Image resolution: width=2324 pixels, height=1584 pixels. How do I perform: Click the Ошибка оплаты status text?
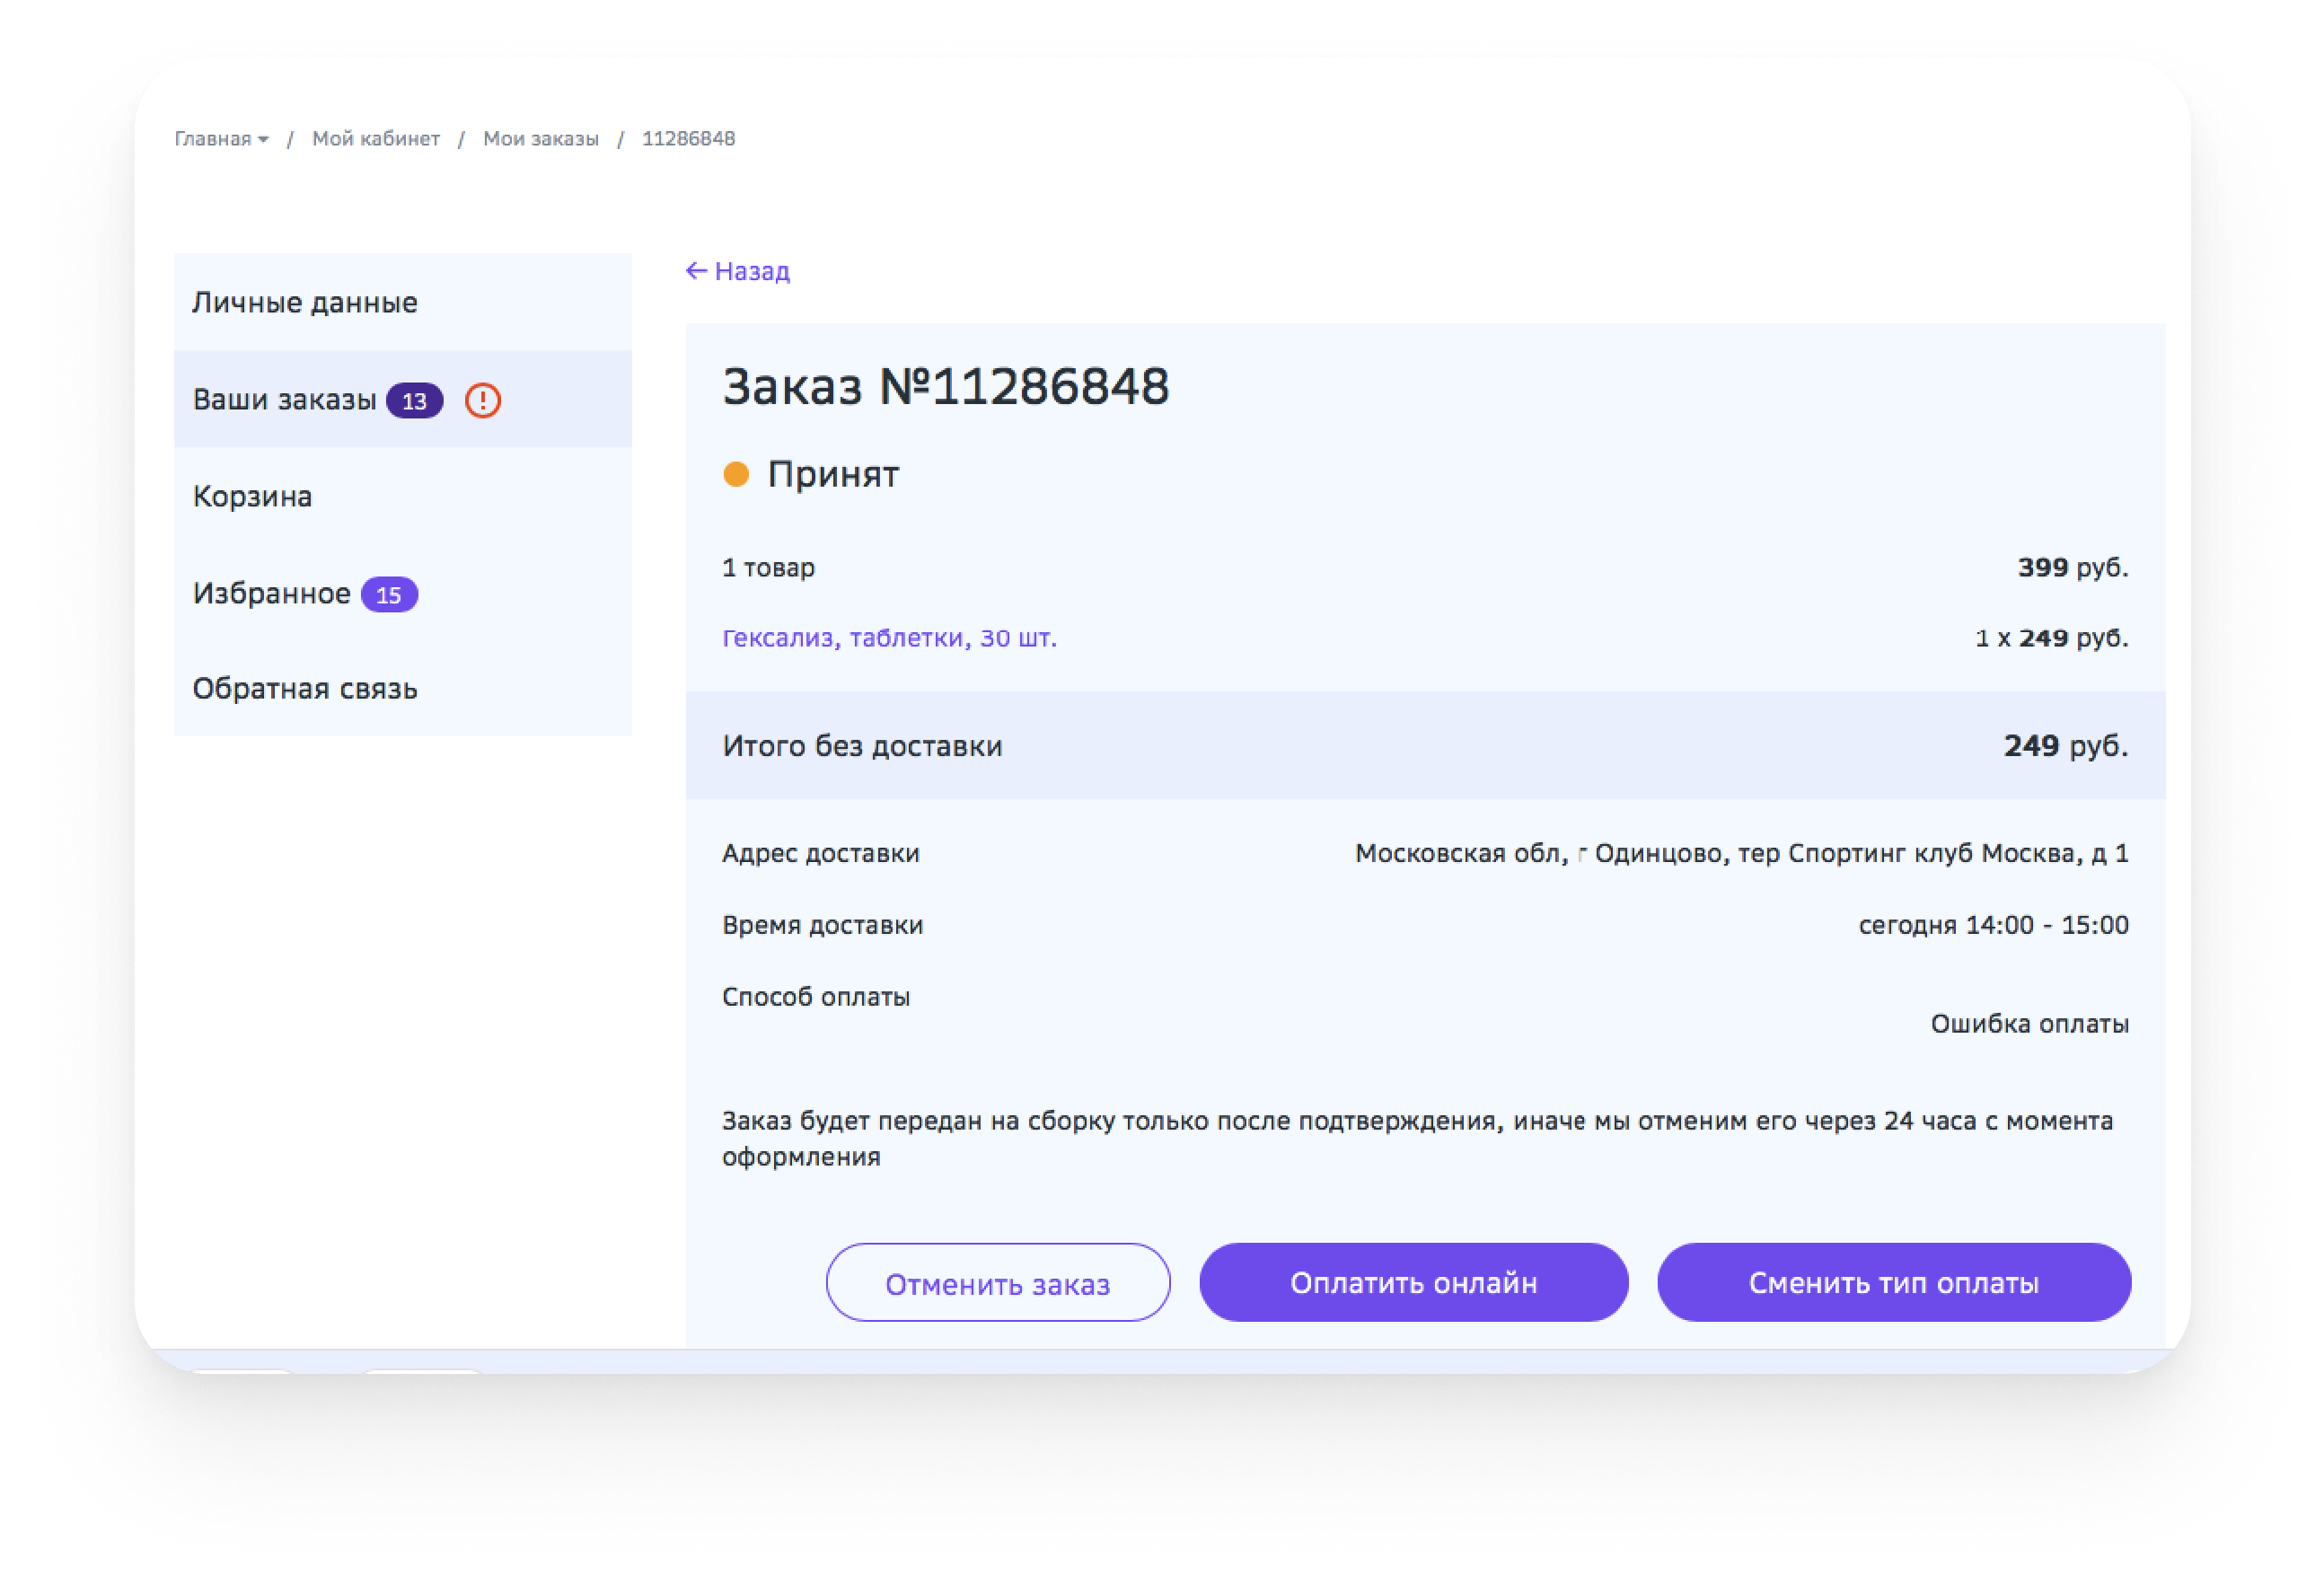2029,1024
